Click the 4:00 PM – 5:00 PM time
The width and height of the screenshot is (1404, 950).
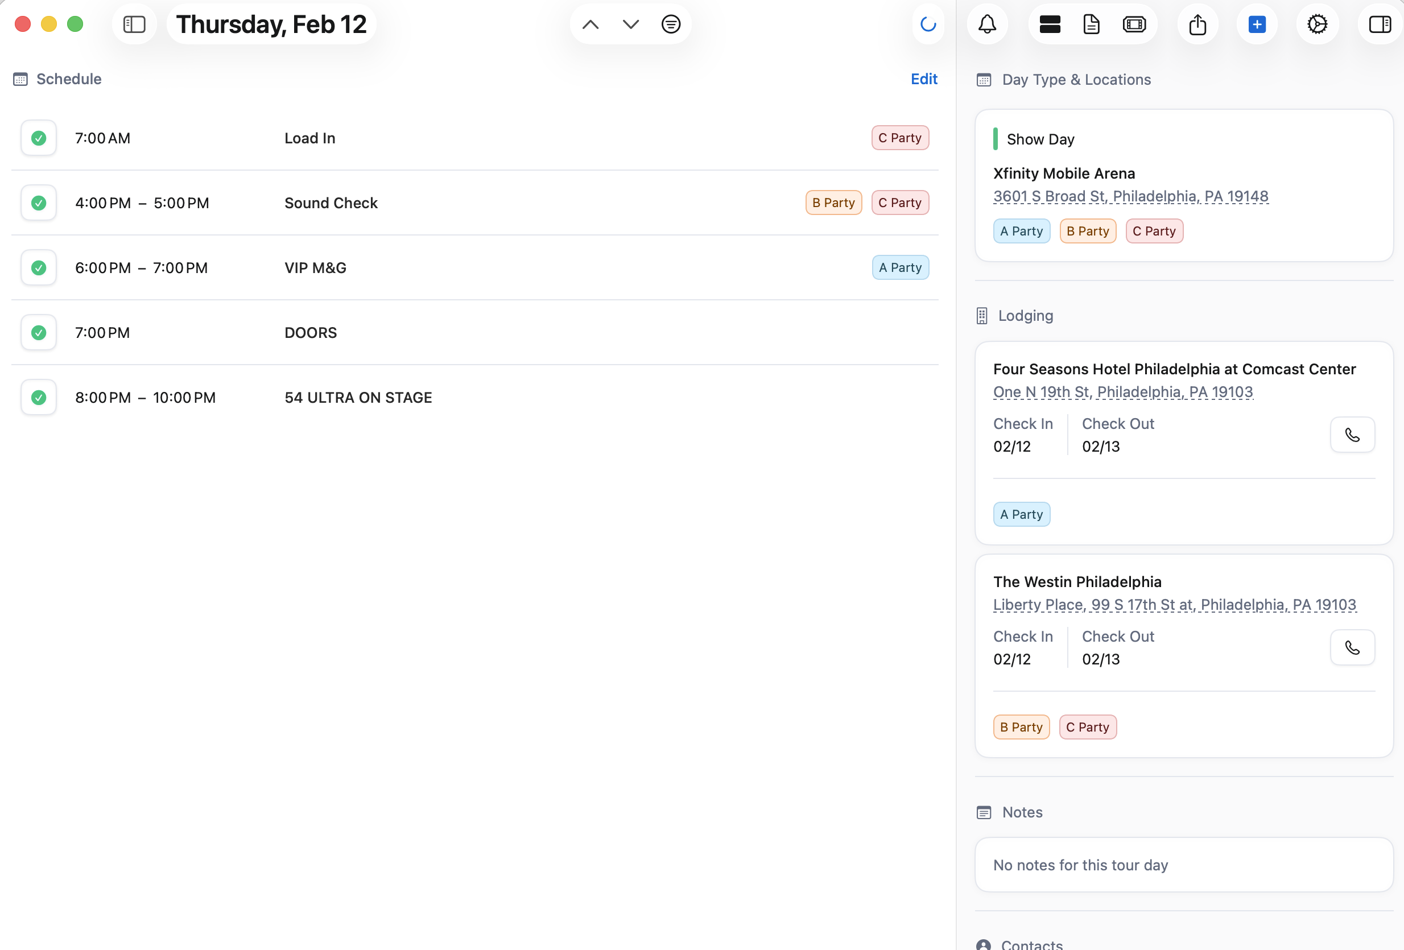coord(142,203)
